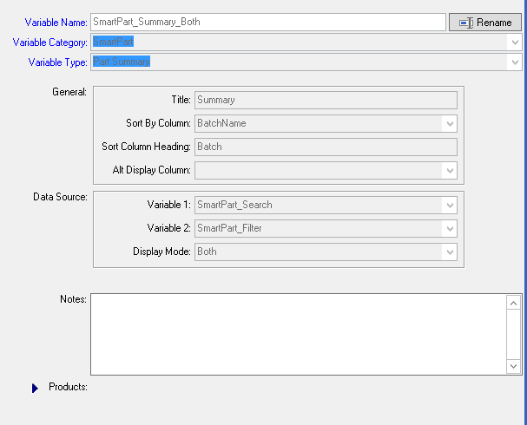Click the Notes scrollbar up arrow
The height and width of the screenshot is (425, 527).
click(513, 304)
